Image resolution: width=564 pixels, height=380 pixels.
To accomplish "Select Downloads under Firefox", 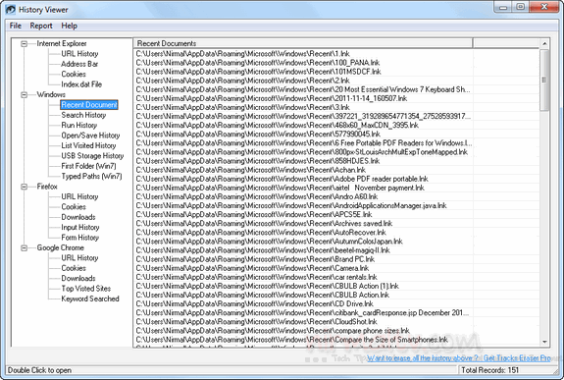I will pos(78,217).
